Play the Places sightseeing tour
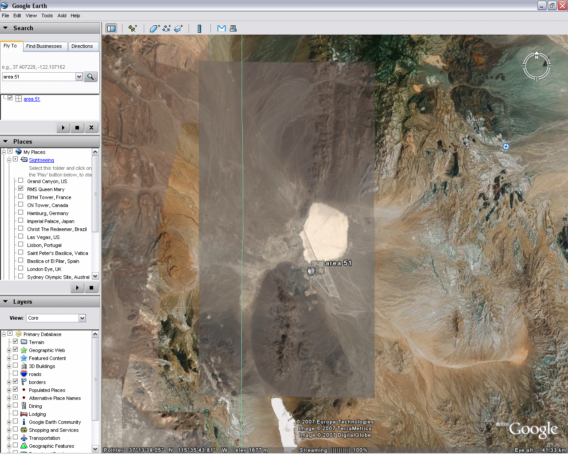568x454 pixels. point(77,288)
